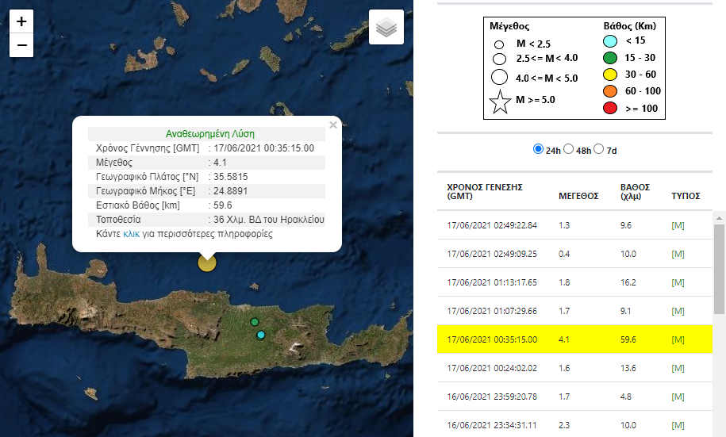The height and width of the screenshot is (437, 726).
Task: Click the popup location '36 Χλμ. ΒΔ του Ηρακλείου'
Action: [268, 220]
